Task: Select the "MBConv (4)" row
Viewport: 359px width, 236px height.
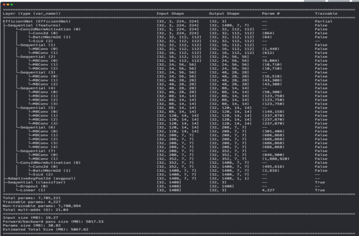Action: click(168, 147)
